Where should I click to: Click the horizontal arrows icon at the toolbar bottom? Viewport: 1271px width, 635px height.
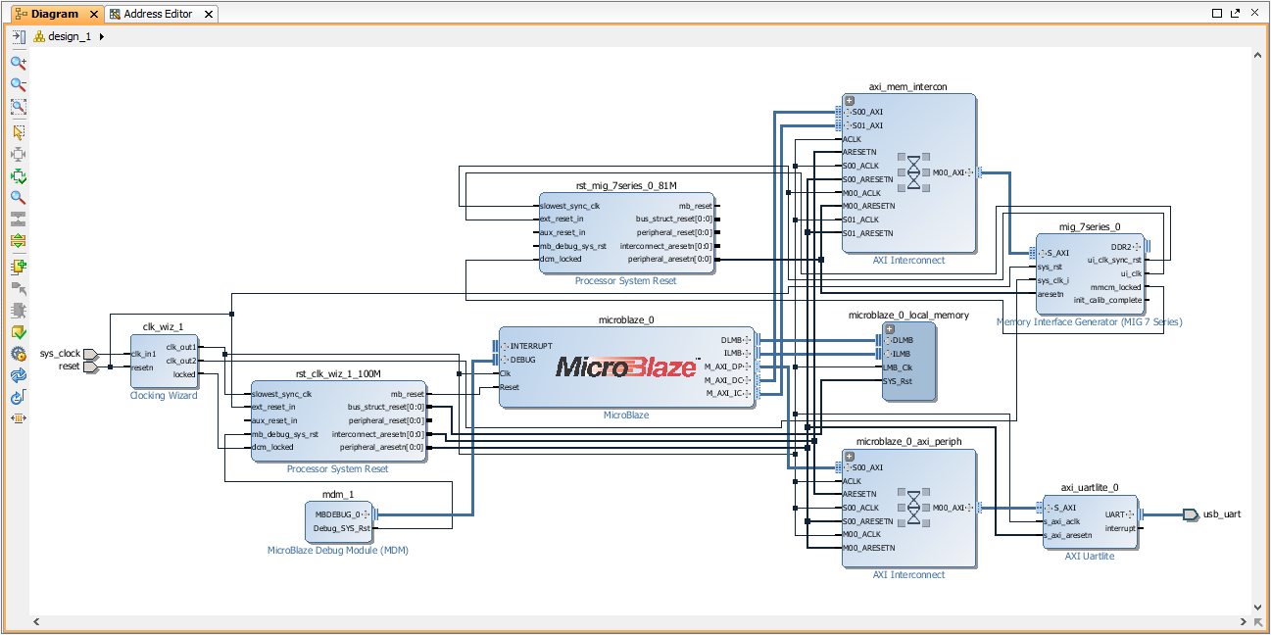click(18, 418)
